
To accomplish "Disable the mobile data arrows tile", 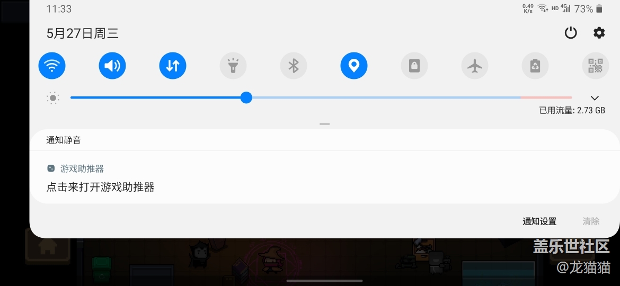I will tap(173, 66).
